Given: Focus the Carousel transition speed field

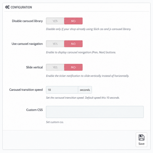Looking at the screenshot, I should point(62,90).
